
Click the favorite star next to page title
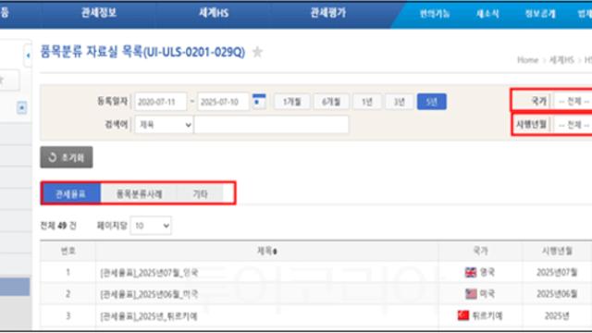[x=257, y=52]
